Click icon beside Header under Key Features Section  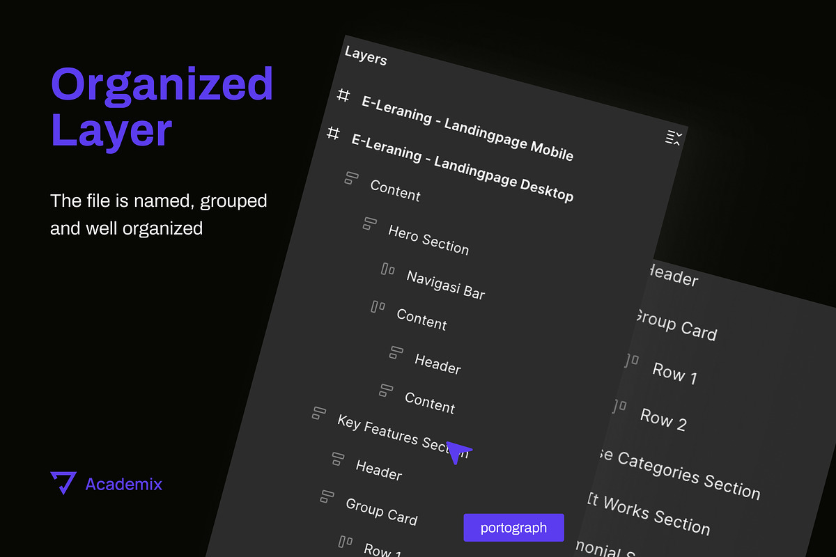337,459
